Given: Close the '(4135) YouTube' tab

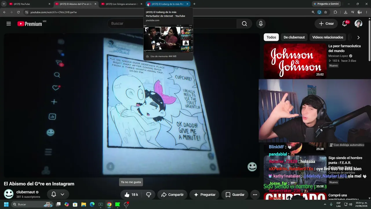Looking at the screenshot, I should pos(50,4).
